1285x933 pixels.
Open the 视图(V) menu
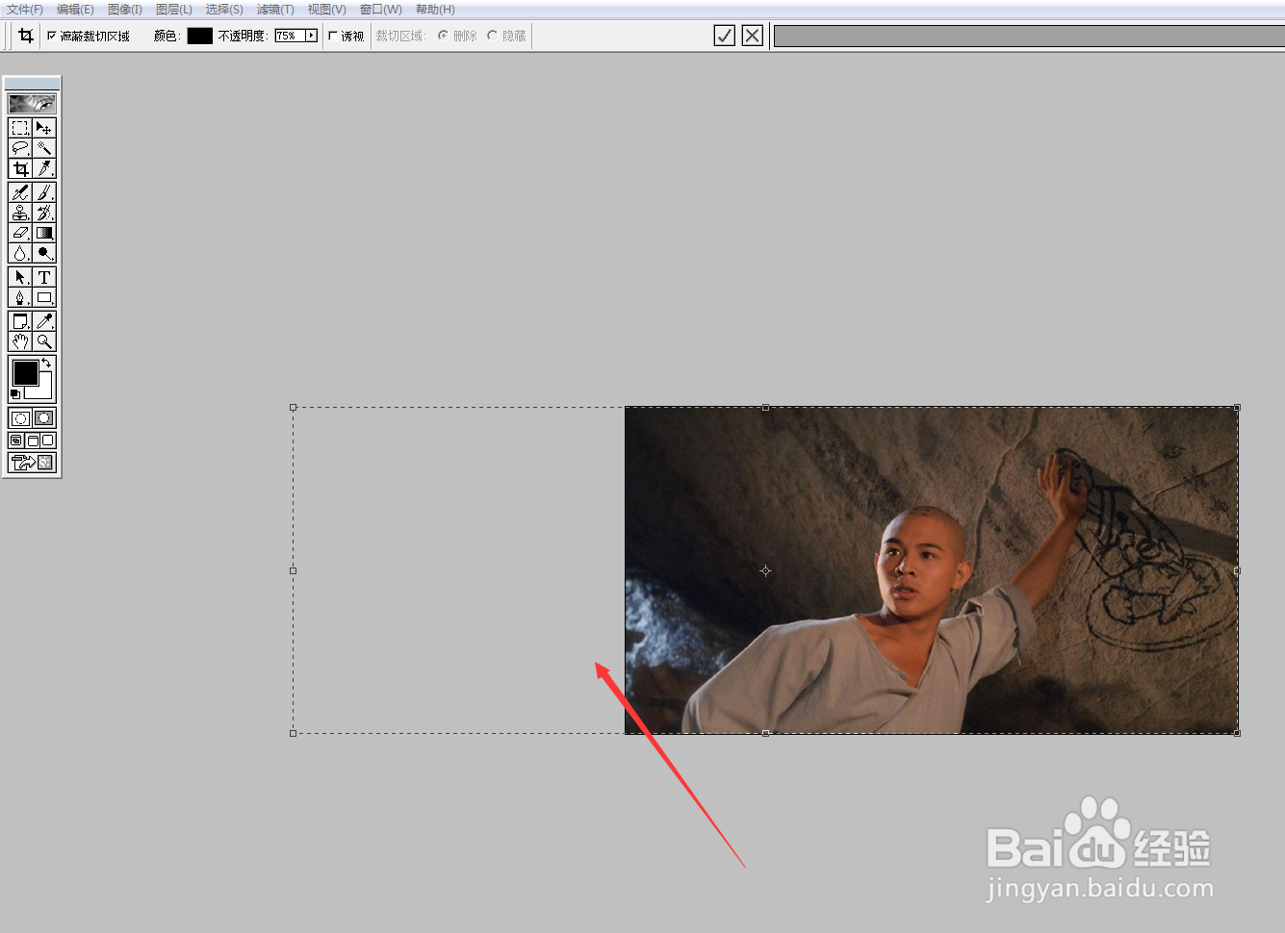click(327, 10)
